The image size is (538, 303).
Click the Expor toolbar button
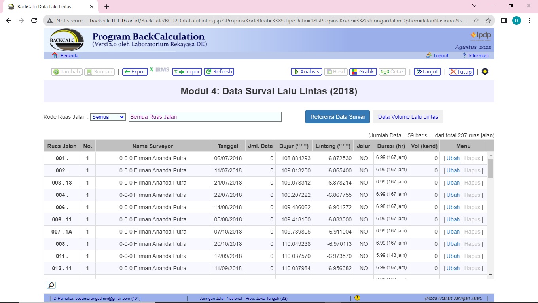click(x=135, y=72)
